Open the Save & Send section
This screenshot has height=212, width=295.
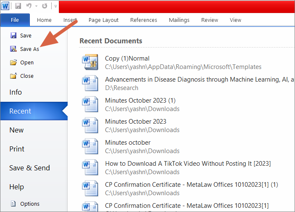click(x=29, y=168)
